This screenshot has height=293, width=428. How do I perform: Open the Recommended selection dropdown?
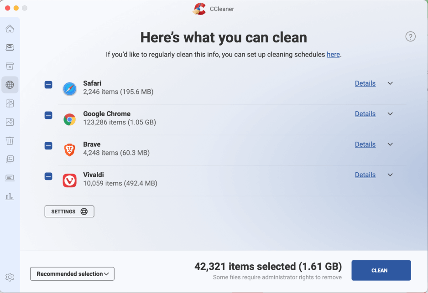click(72, 274)
